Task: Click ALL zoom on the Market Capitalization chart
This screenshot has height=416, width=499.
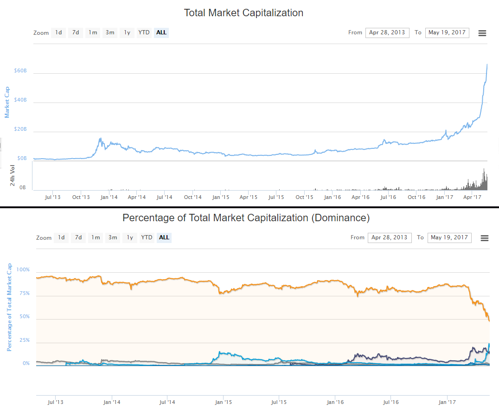Action: [x=161, y=32]
